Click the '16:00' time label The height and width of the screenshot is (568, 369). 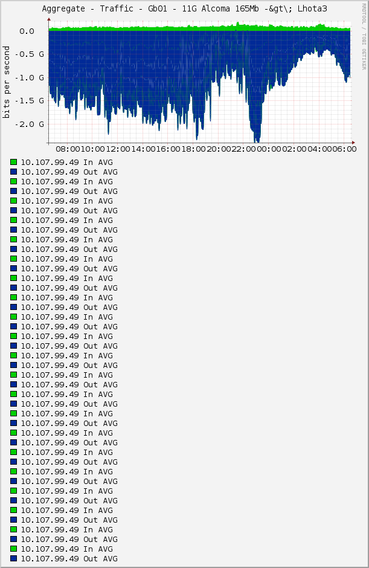click(168, 149)
